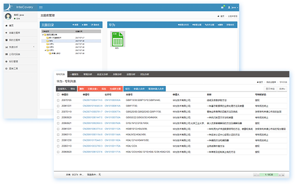Switch to the 一键报告 tab
The image size is (295, 184).
74,74
